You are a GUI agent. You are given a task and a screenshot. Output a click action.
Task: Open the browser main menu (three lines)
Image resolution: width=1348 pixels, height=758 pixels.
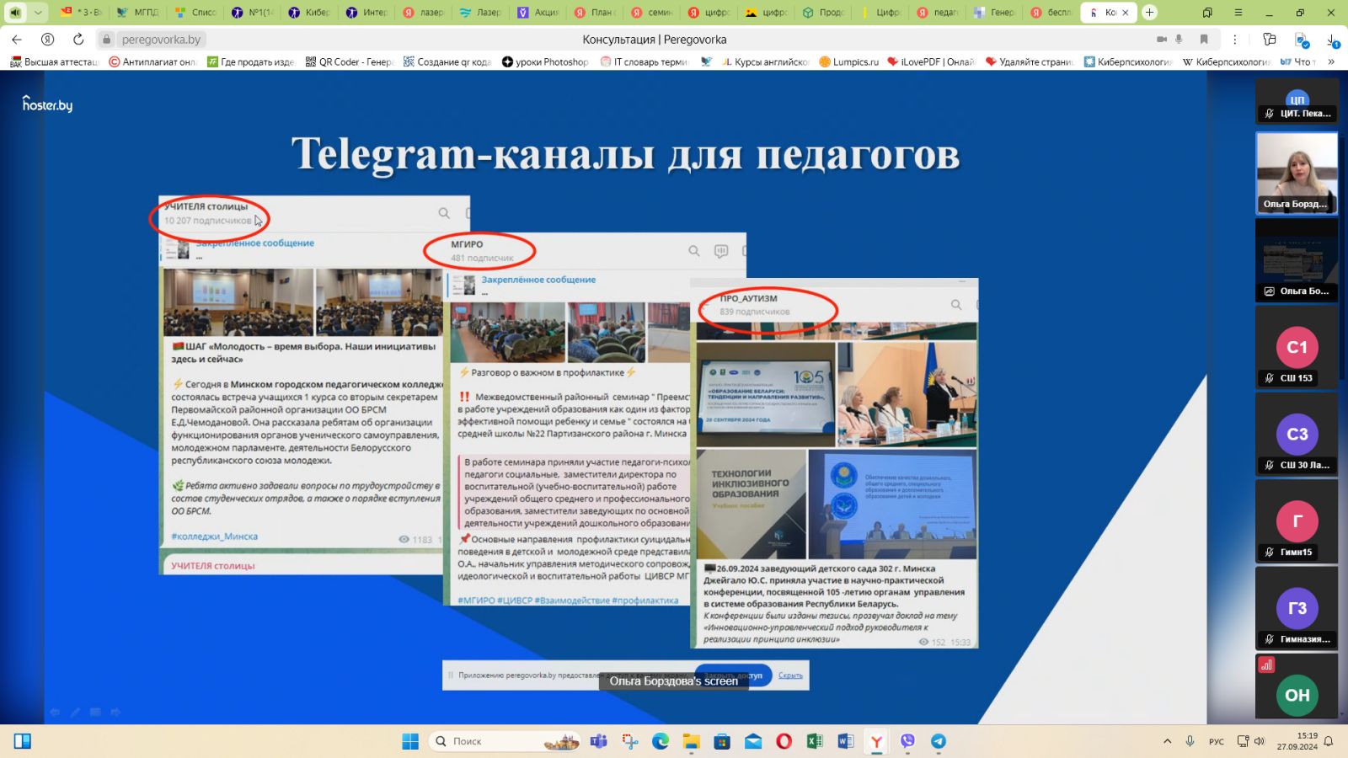point(1238,13)
